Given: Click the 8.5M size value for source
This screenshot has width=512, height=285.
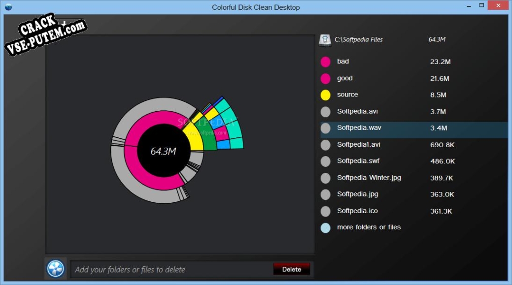Looking at the screenshot, I should pos(438,95).
